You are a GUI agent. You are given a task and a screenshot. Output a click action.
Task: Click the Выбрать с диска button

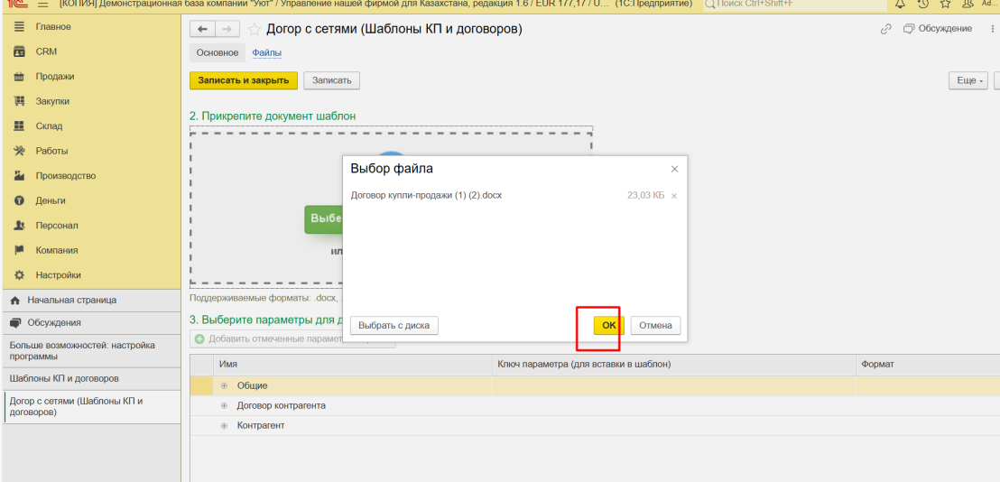pyautogui.click(x=394, y=326)
